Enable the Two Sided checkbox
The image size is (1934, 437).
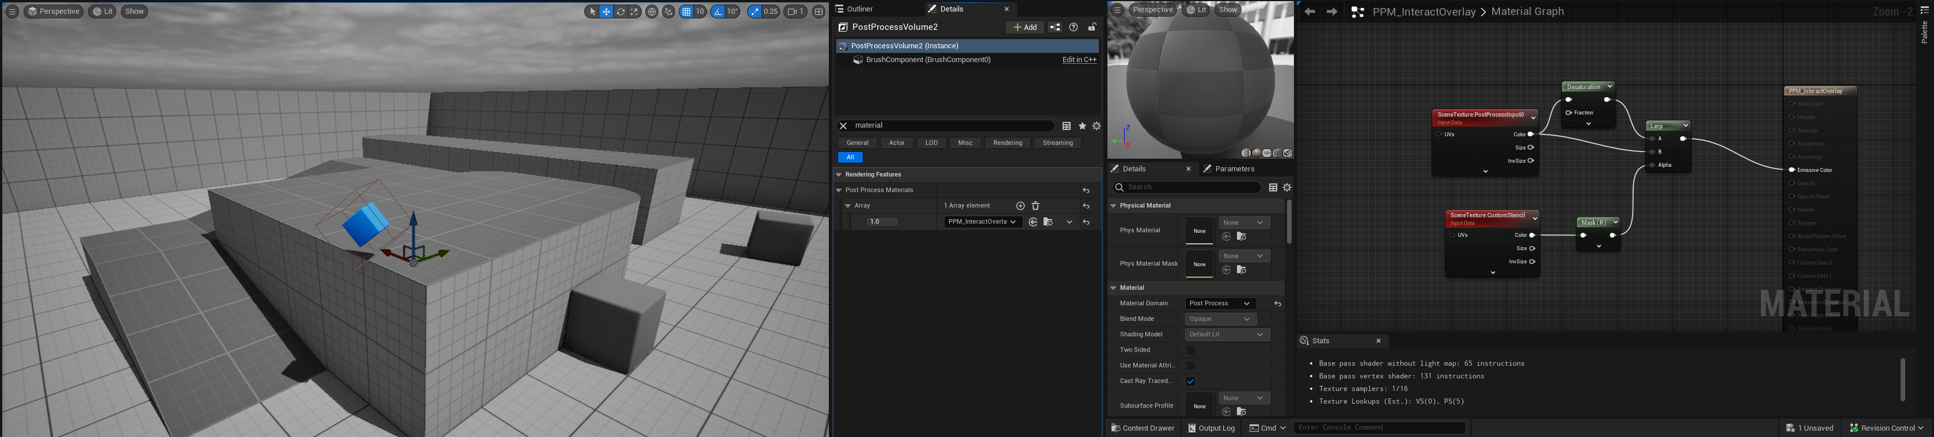pos(1190,350)
